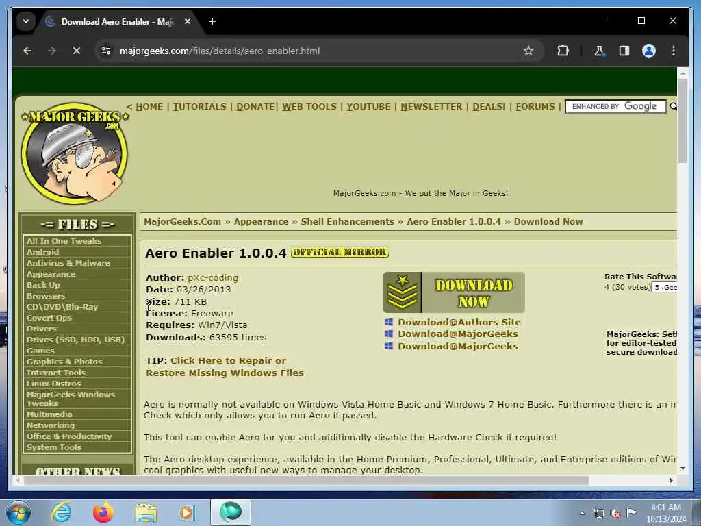Viewport: 701px width, 526px height.
Task: Open System Tools category
Action: (53, 447)
